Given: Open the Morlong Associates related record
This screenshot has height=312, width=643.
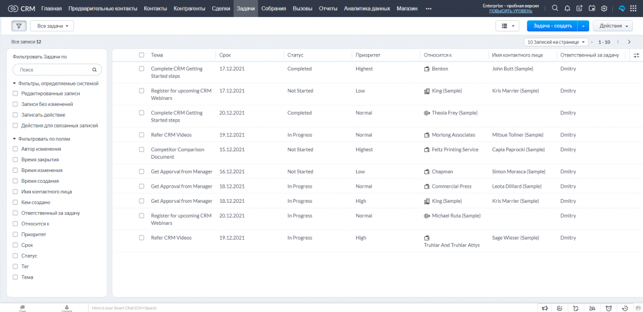Looking at the screenshot, I should (453, 135).
